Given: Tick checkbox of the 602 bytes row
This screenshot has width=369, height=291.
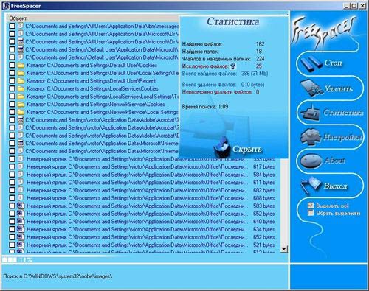Looking at the screenshot, I should pyautogui.click(x=12, y=190).
